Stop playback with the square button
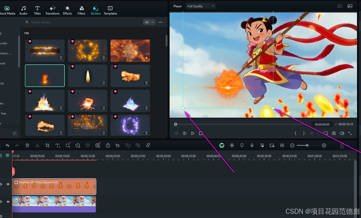 tap(201, 133)
